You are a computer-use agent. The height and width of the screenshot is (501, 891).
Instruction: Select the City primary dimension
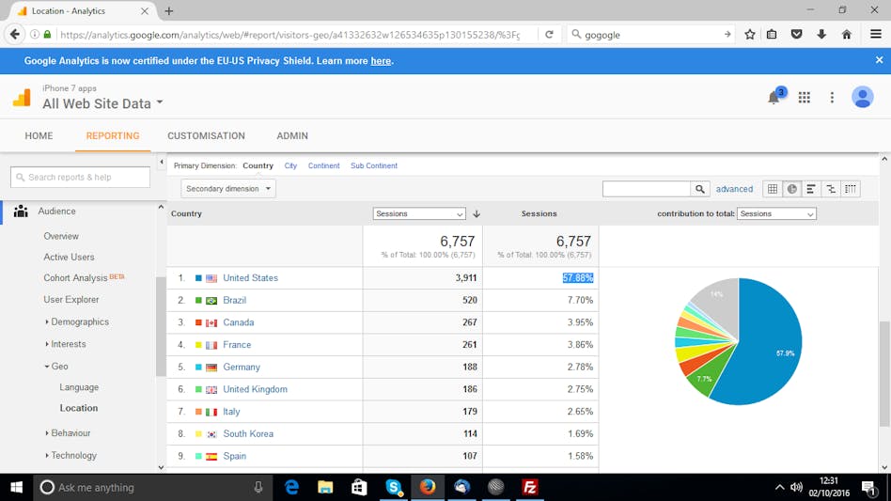point(290,166)
